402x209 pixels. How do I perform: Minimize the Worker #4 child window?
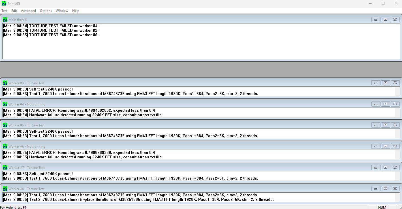coord(376,104)
